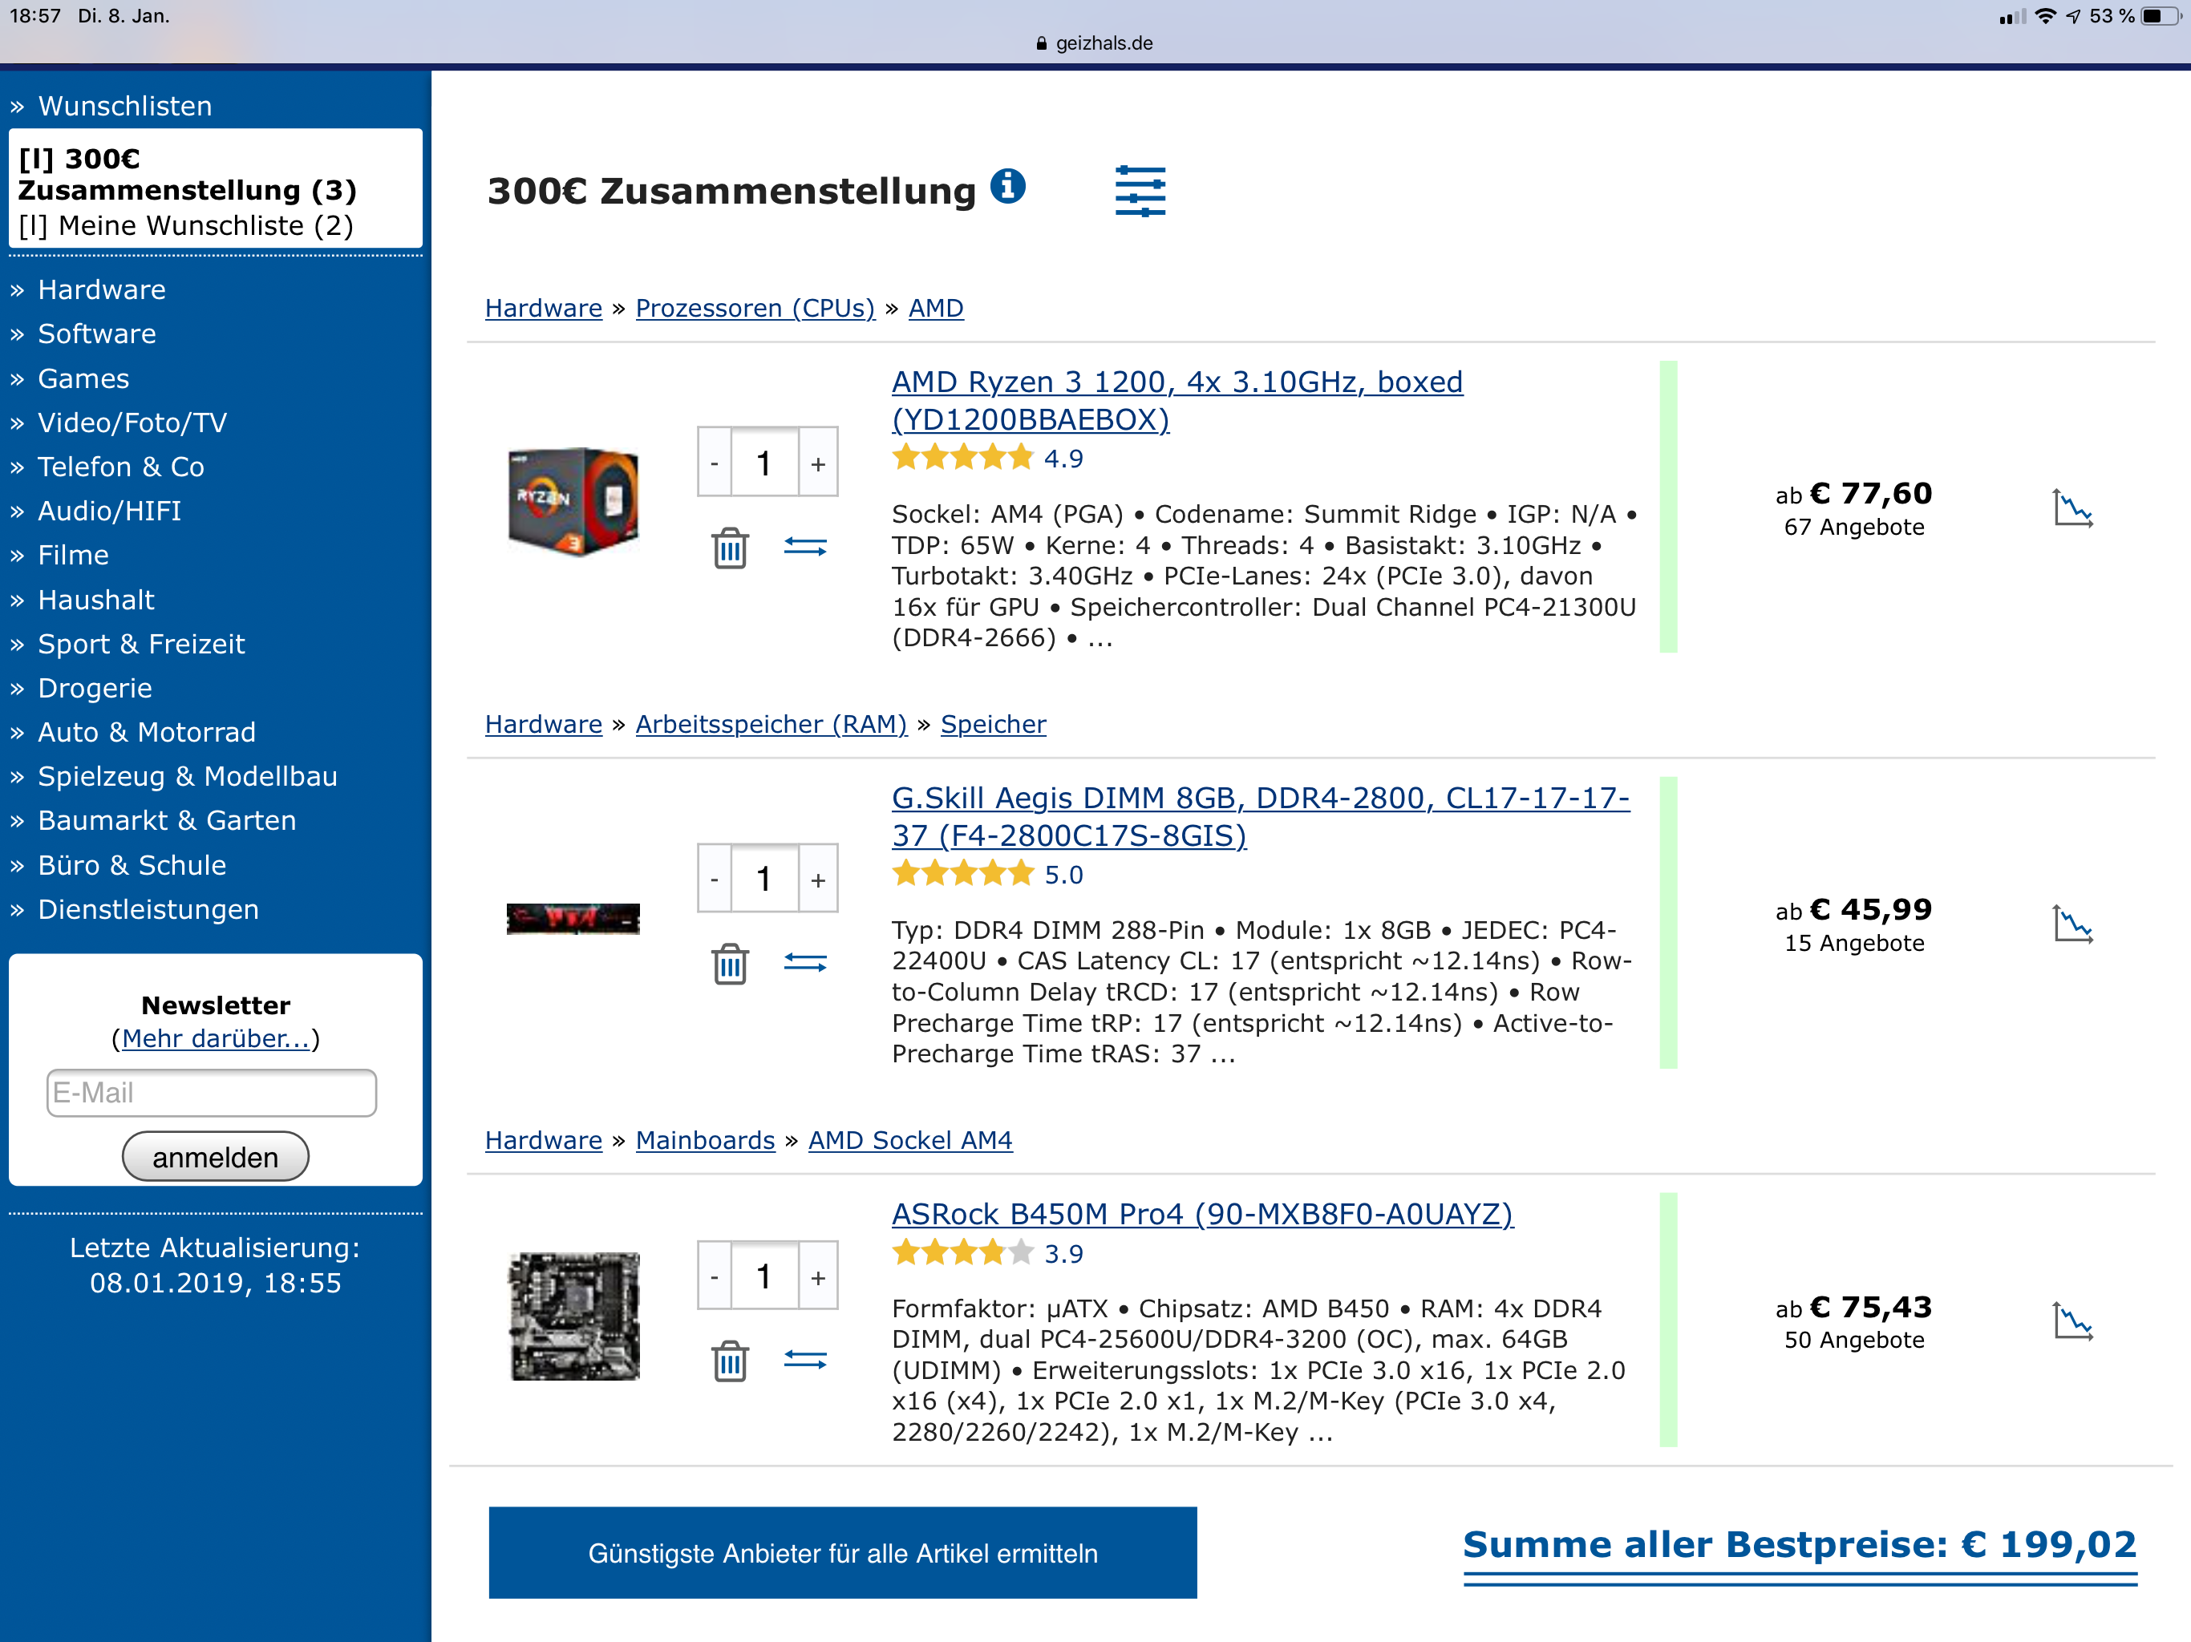Remove ASRock B450M Pro4 with trash icon
2191x1642 pixels.
pyautogui.click(x=730, y=1361)
